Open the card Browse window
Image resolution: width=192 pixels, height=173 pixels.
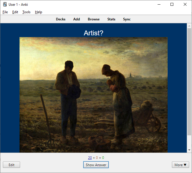(94, 19)
